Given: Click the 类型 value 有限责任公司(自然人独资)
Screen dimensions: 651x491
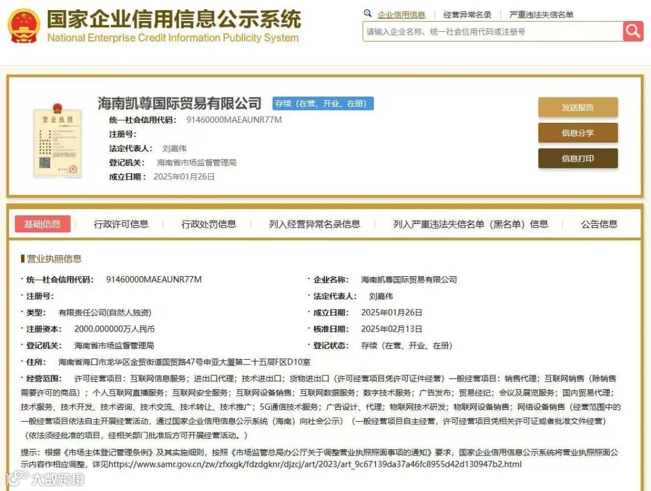Looking at the screenshot, I should point(105,312).
